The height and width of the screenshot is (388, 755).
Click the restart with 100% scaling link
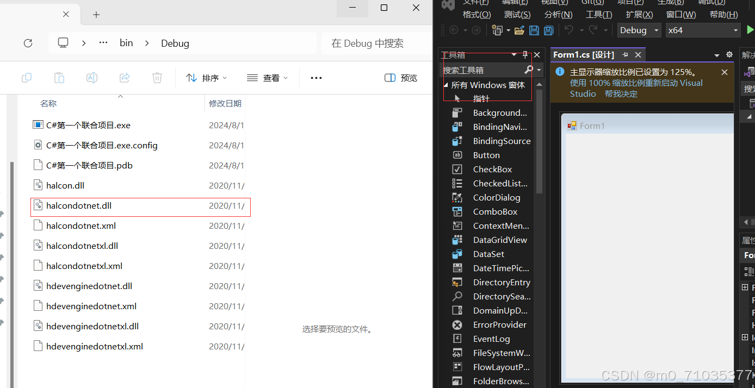click(636, 88)
